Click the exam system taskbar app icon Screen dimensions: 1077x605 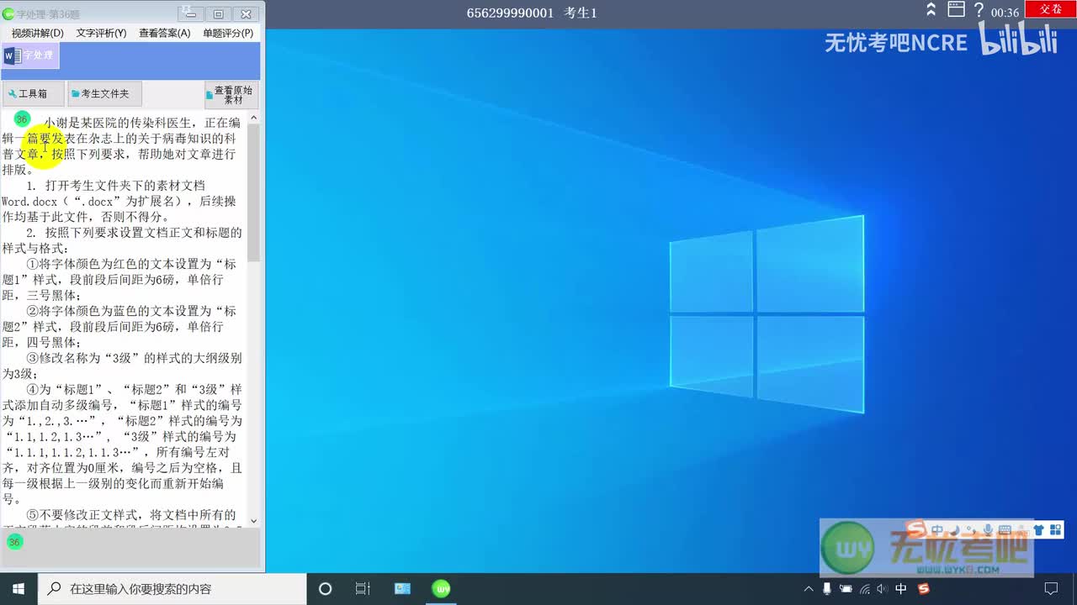402,589
